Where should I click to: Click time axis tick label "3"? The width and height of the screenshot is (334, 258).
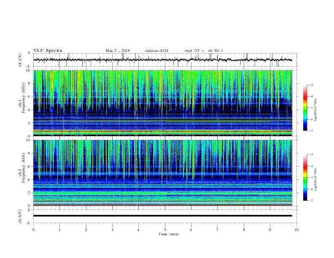pyautogui.click(x=112, y=230)
